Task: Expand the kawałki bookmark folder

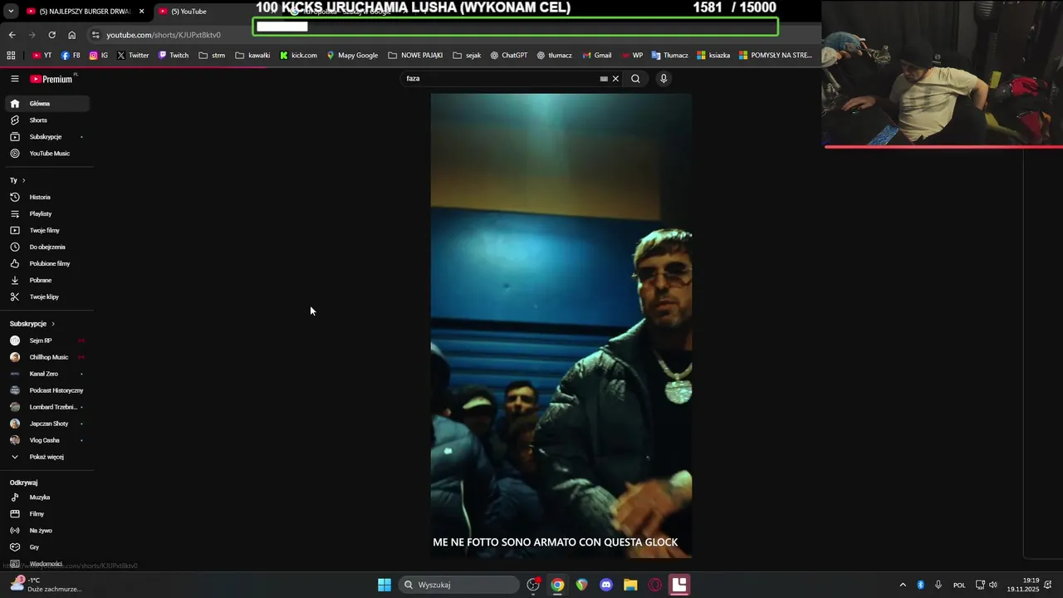Action: (x=252, y=56)
